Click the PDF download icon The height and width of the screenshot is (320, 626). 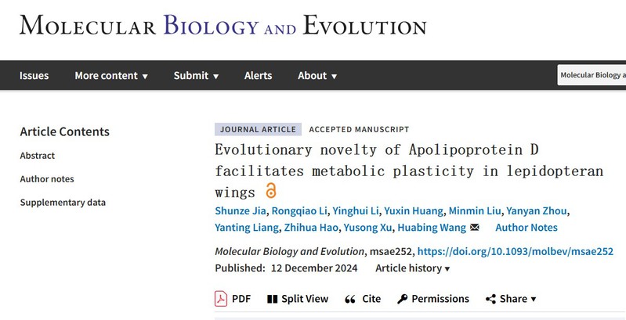221,298
